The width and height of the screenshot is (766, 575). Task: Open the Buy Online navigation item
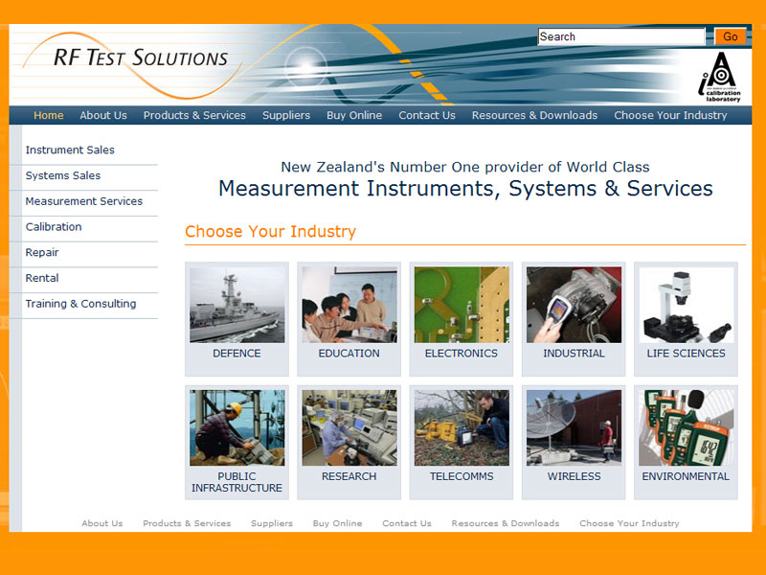354,115
